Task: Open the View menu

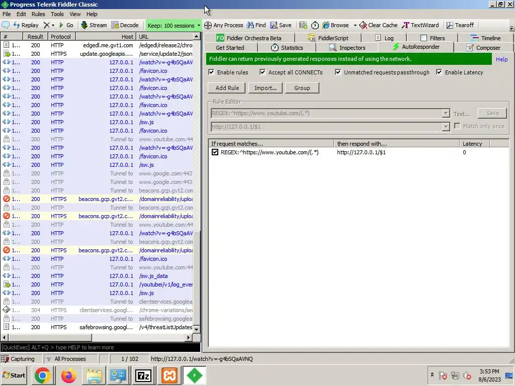Action: (x=75, y=14)
